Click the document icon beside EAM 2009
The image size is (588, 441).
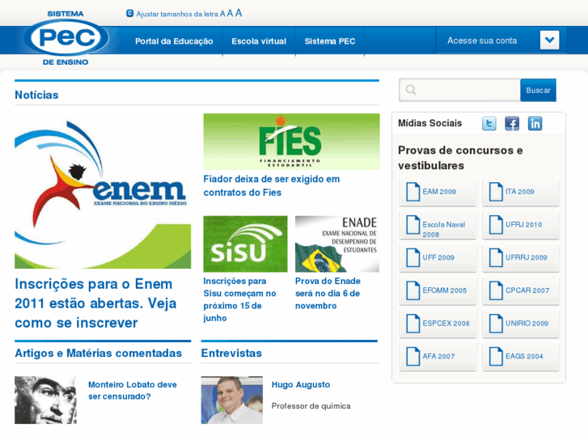(x=412, y=192)
